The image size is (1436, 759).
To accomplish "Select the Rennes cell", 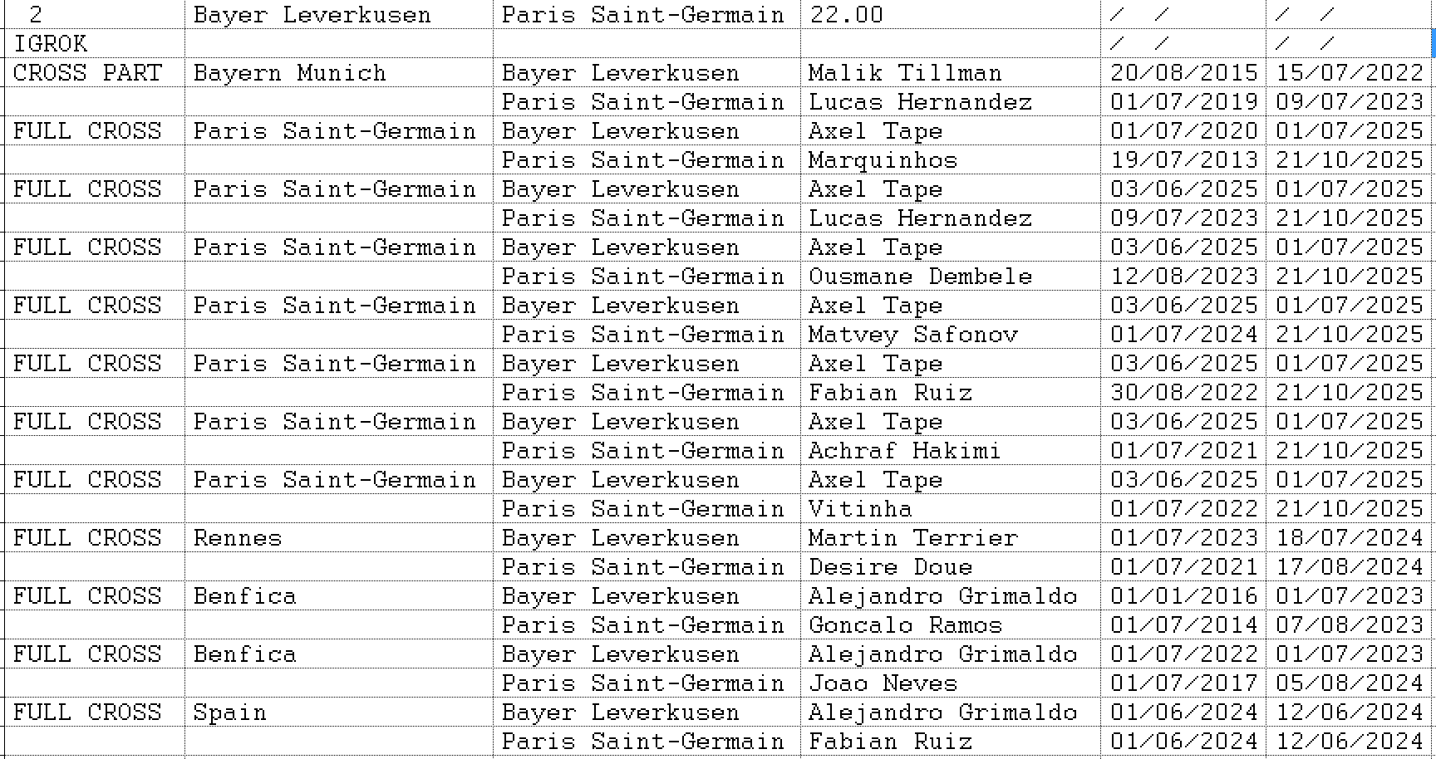I will 338,537.
